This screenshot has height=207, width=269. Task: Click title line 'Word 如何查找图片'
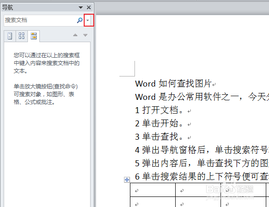[x=173, y=84]
